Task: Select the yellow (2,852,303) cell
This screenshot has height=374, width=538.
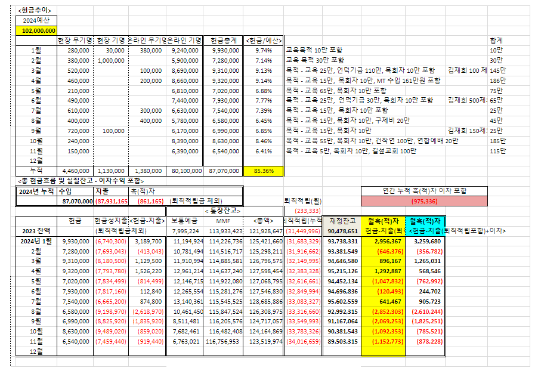Action: 384,312
